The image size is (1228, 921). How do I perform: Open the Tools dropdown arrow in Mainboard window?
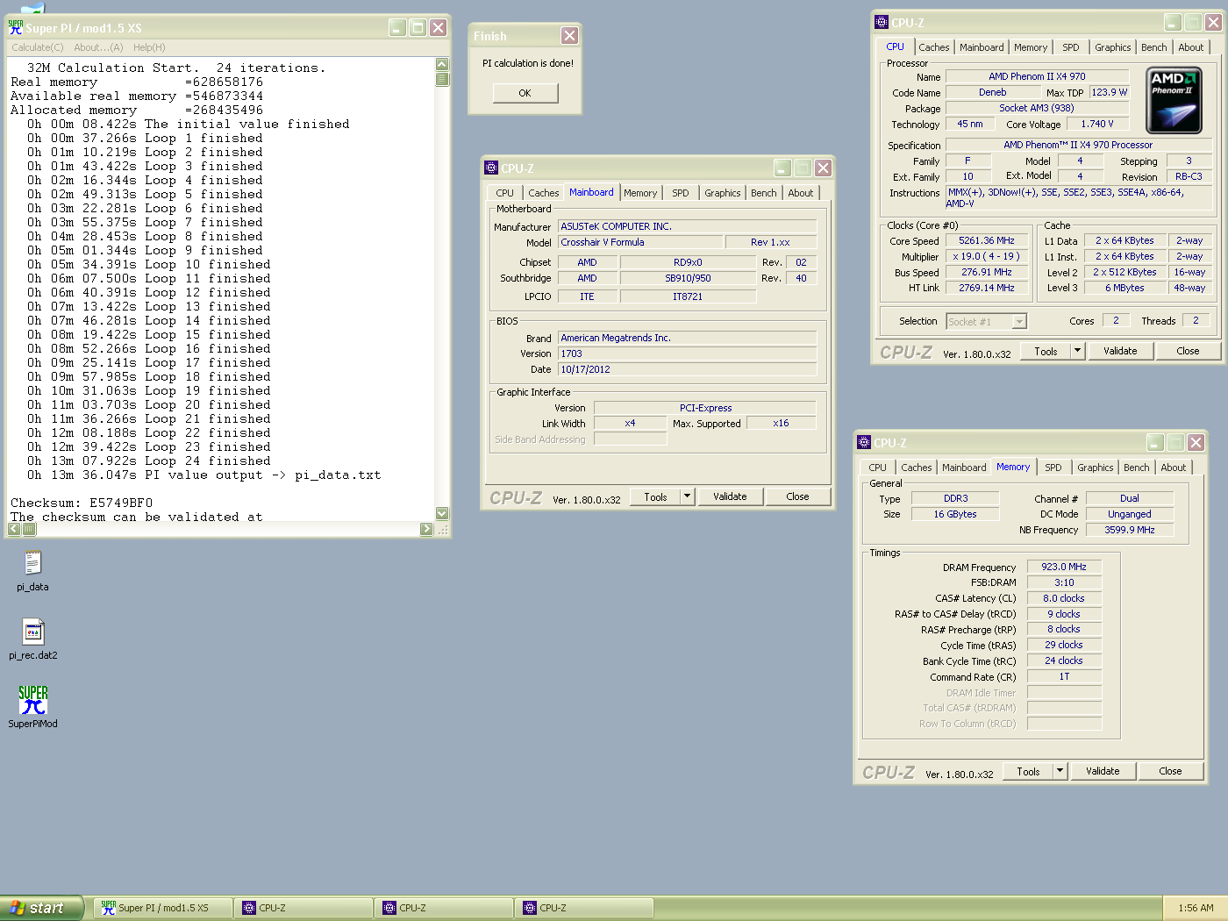click(x=688, y=496)
